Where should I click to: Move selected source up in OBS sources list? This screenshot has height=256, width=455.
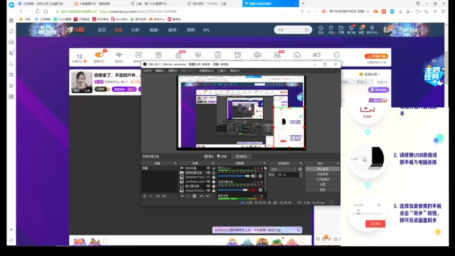pos(202,196)
